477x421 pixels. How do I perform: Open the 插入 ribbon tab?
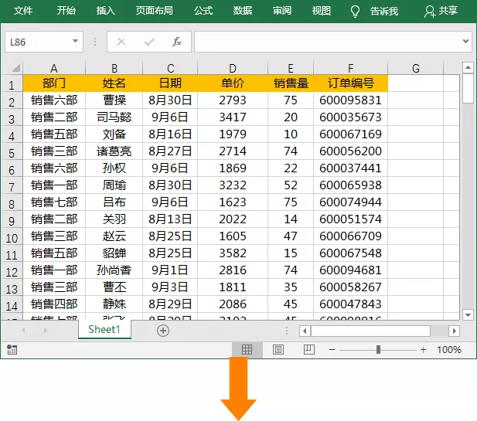pos(106,11)
